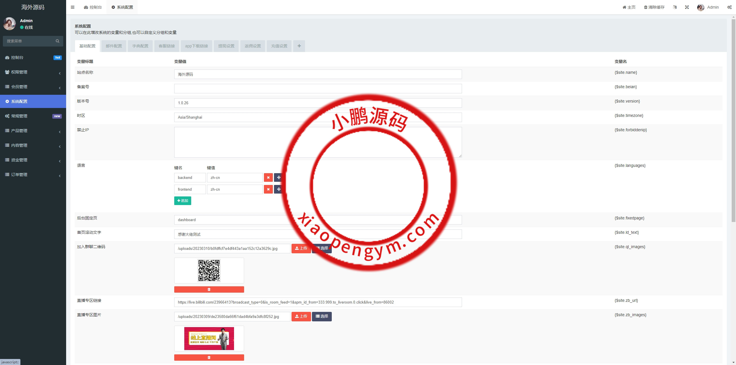The height and width of the screenshot is (365, 736).
Task: Delete the QR code image with trash bar
Action: click(209, 289)
